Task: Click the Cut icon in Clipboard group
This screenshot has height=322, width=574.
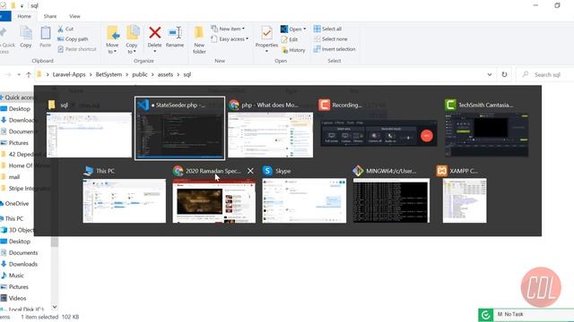Action: point(61,29)
